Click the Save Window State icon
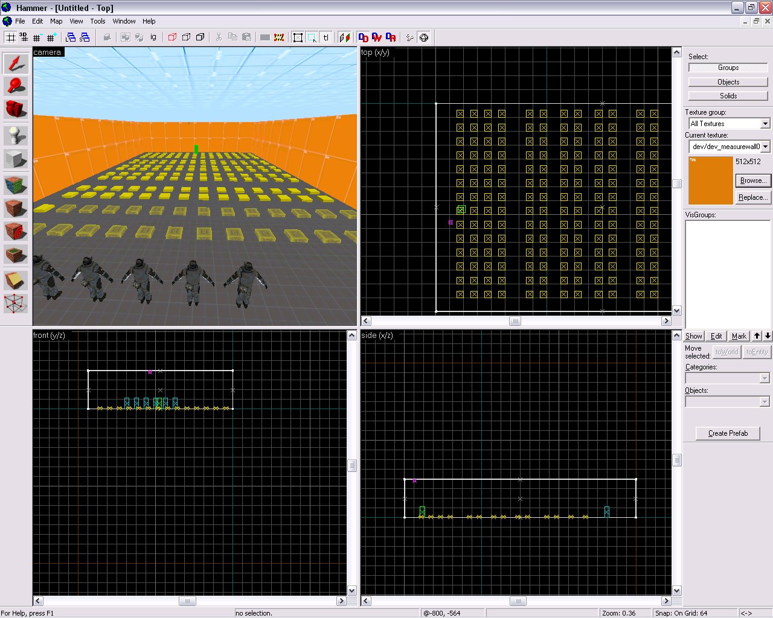The image size is (773, 618). (85, 37)
